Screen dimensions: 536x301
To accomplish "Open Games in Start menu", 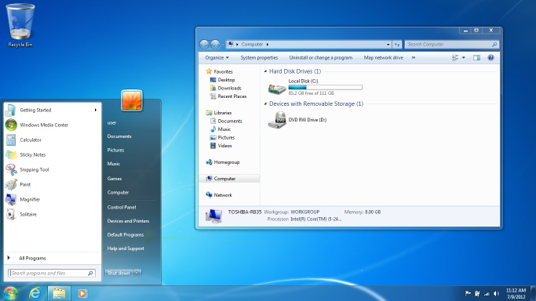I will pyautogui.click(x=114, y=179).
